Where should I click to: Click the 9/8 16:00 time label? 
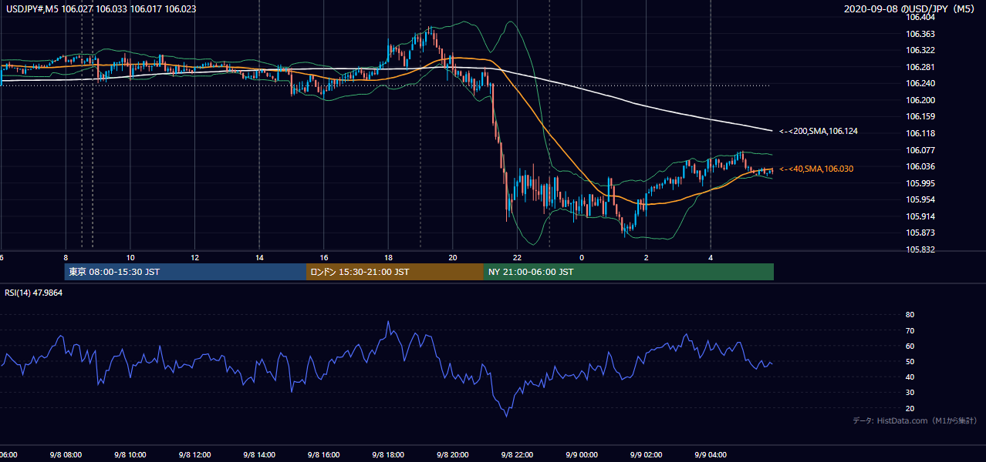pyautogui.click(x=324, y=454)
